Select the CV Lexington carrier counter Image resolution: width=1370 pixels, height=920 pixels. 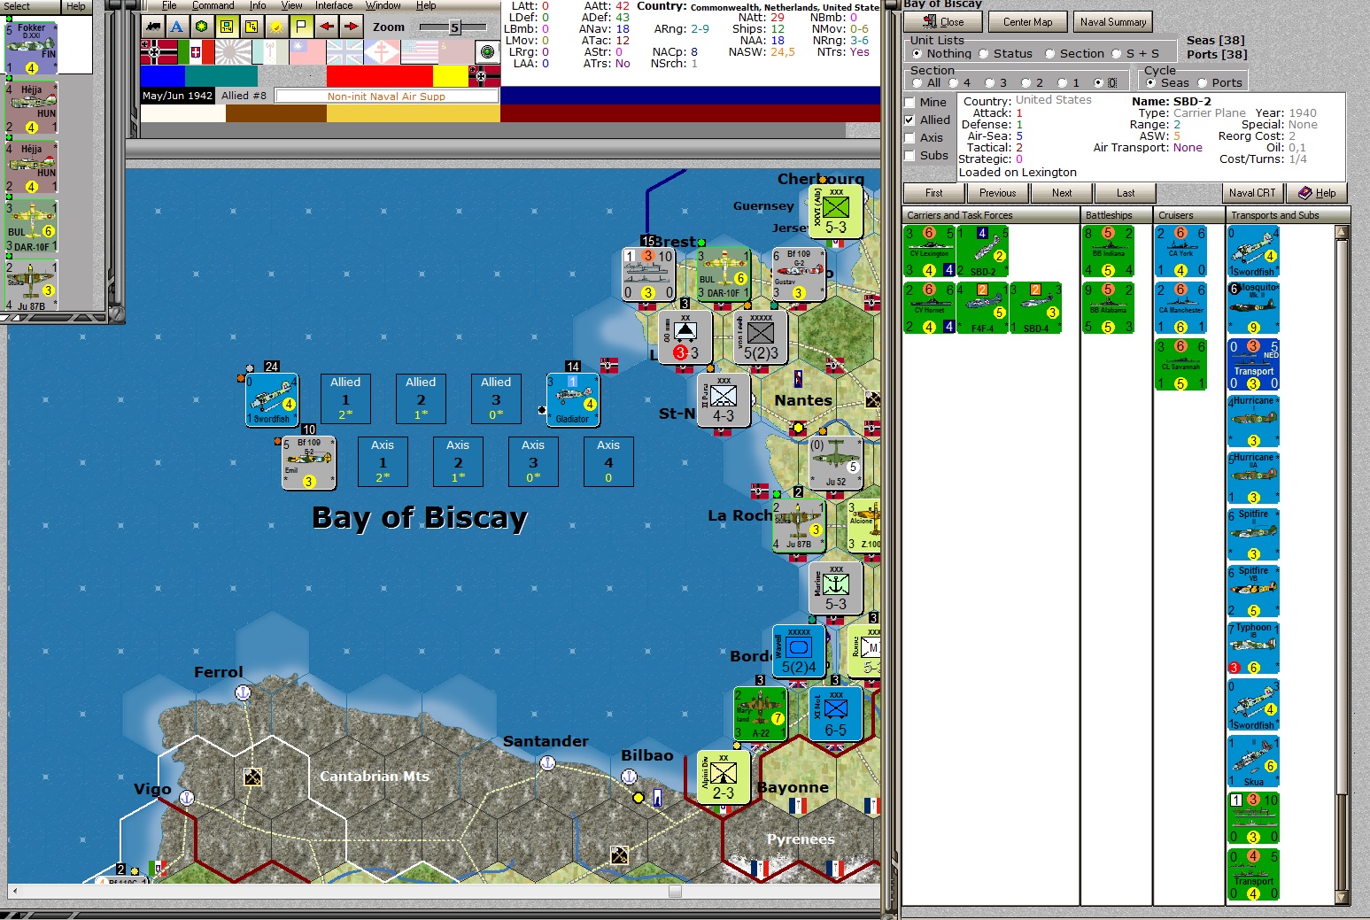[929, 251]
